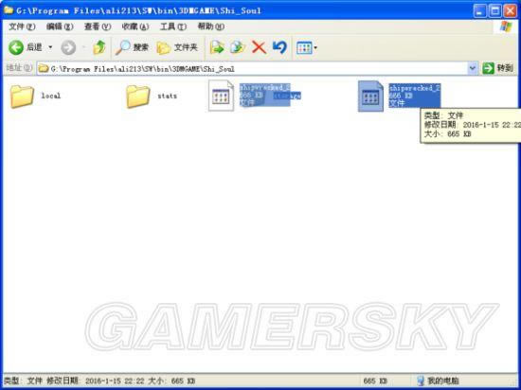Click the folder icon in the title bar
This screenshot has width=521, height=390.
9,10
